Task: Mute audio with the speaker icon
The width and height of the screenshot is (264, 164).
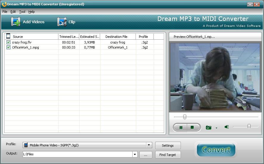Action: pos(227,127)
